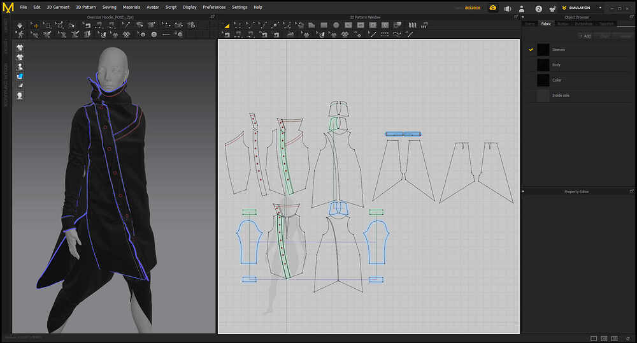Collapse the Property Editor panel arrow
Viewport: 637px width, 343px height.
coord(523,191)
